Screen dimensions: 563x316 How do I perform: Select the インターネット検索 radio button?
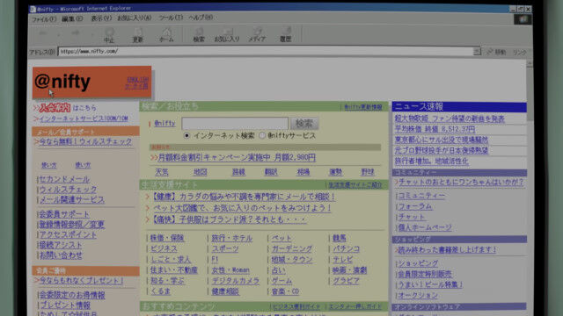click(x=186, y=136)
